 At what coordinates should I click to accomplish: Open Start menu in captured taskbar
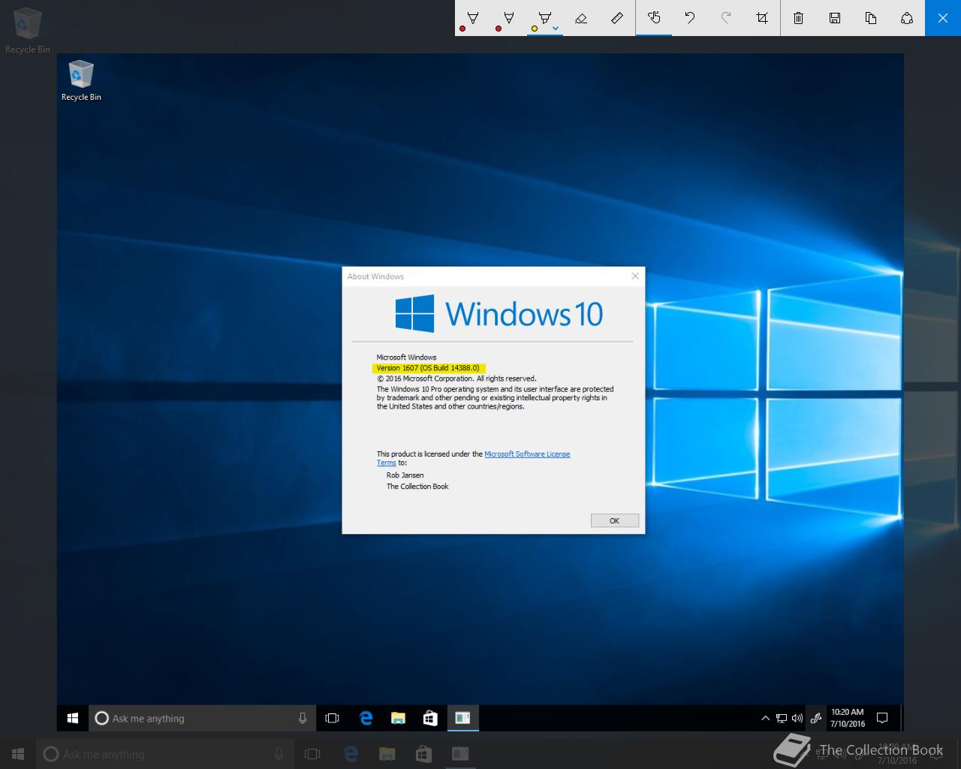tap(73, 719)
